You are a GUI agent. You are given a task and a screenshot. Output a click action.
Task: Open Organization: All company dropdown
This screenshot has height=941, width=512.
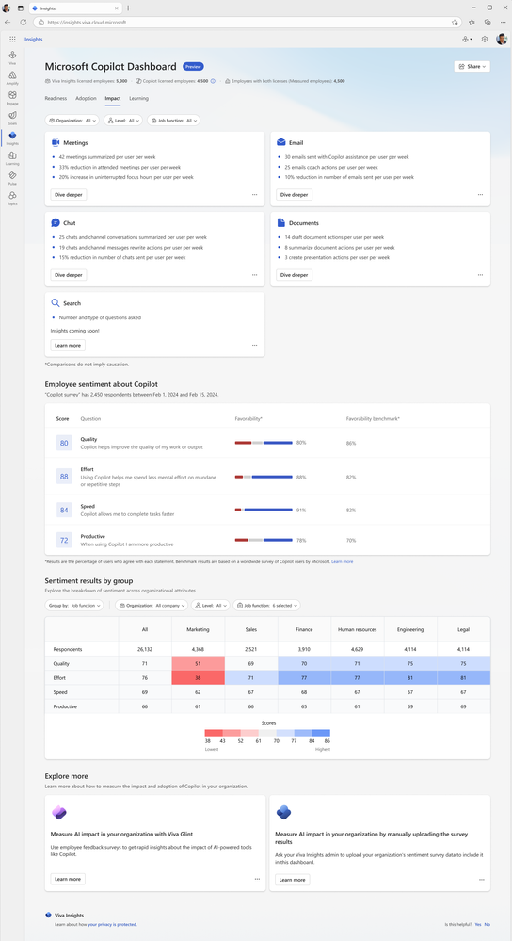tap(152, 606)
